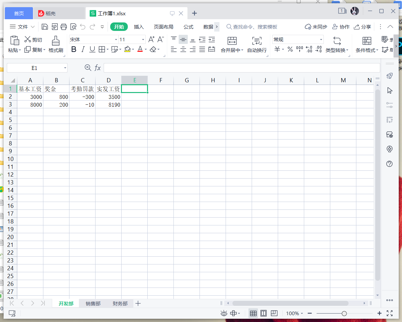The image size is (402, 322).
Task: Enter full screen view from status bar
Action: [389, 313]
